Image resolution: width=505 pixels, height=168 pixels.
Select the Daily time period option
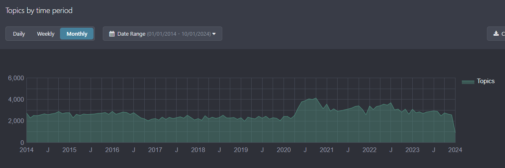(19, 34)
